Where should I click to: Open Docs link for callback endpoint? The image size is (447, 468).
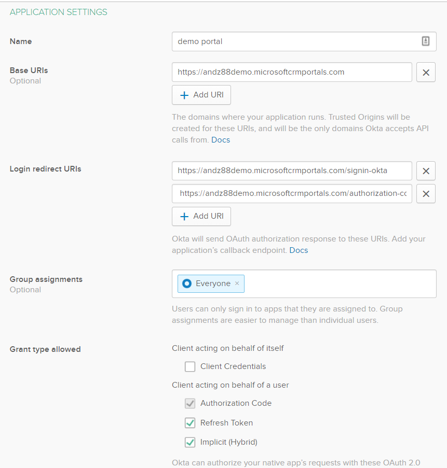pyautogui.click(x=299, y=250)
